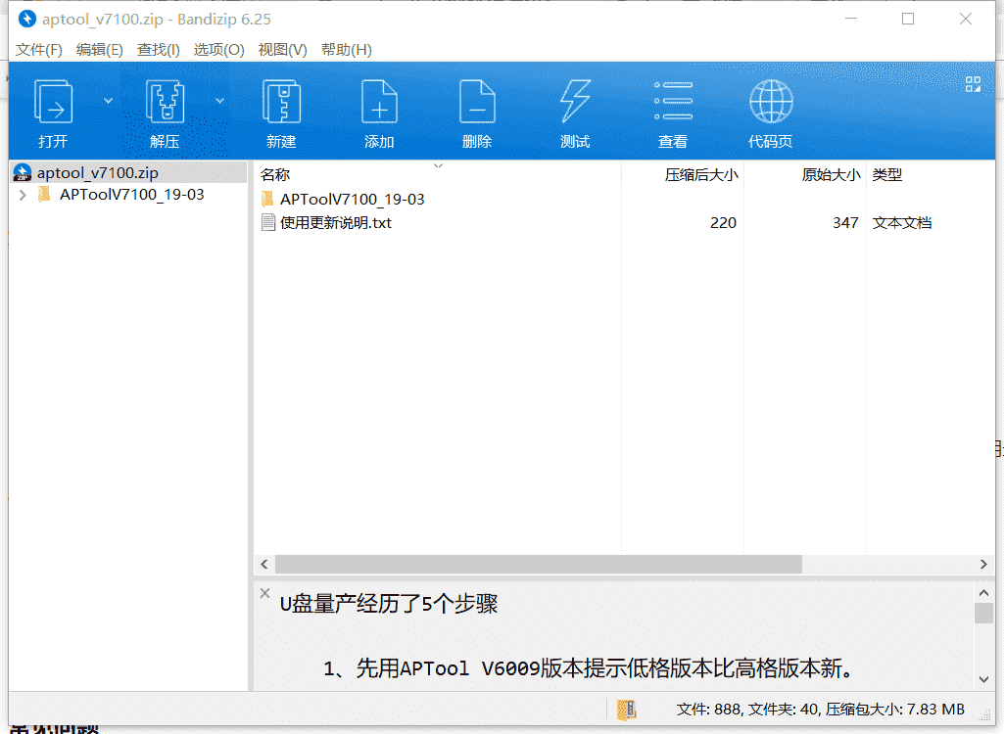Viewport: 1004px width, 734px height.
Task: Click the comment pane scroll up arrow
Action: tap(984, 592)
